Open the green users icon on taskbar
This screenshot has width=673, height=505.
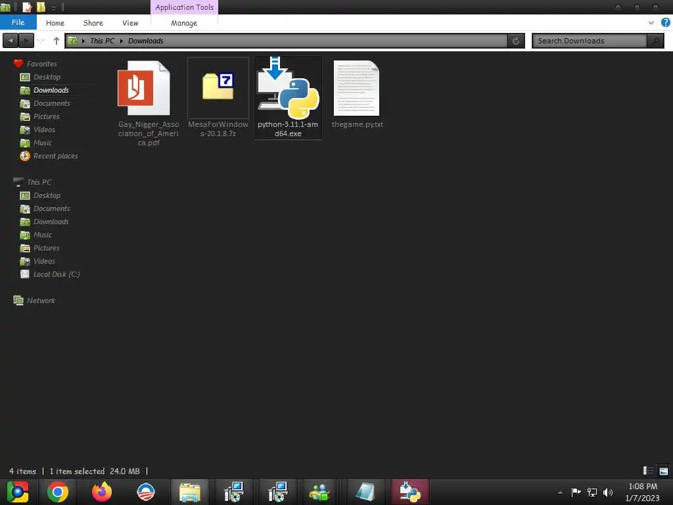tap(320, 492)
